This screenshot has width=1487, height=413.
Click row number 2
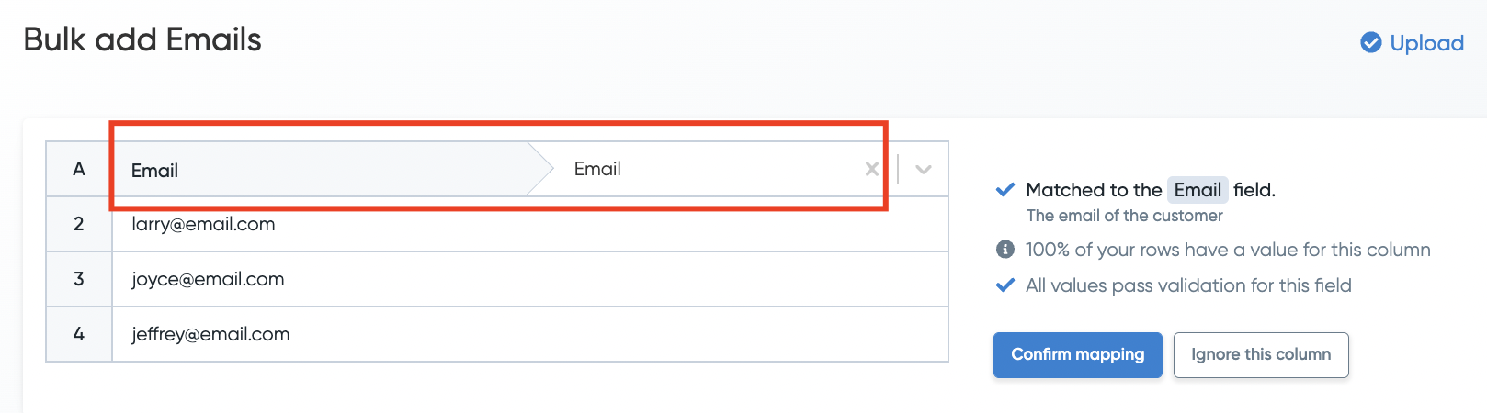point(79,224)
